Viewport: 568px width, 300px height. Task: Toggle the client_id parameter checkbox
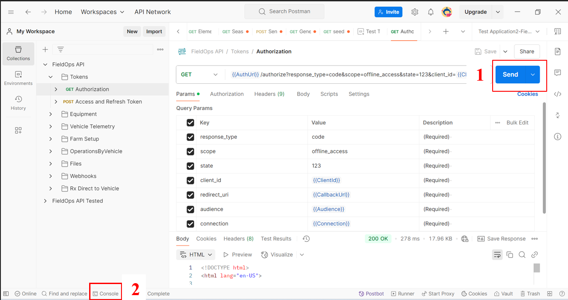click(191, 180)
